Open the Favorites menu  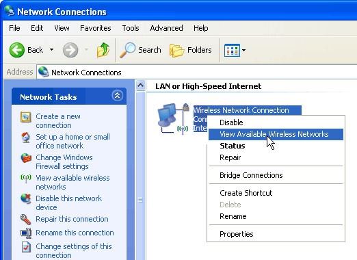pyautogui.click(x=96, y=28)
